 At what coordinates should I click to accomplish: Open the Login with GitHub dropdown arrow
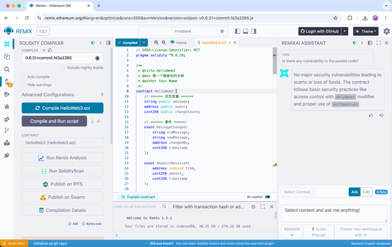[x=345, y=31]
